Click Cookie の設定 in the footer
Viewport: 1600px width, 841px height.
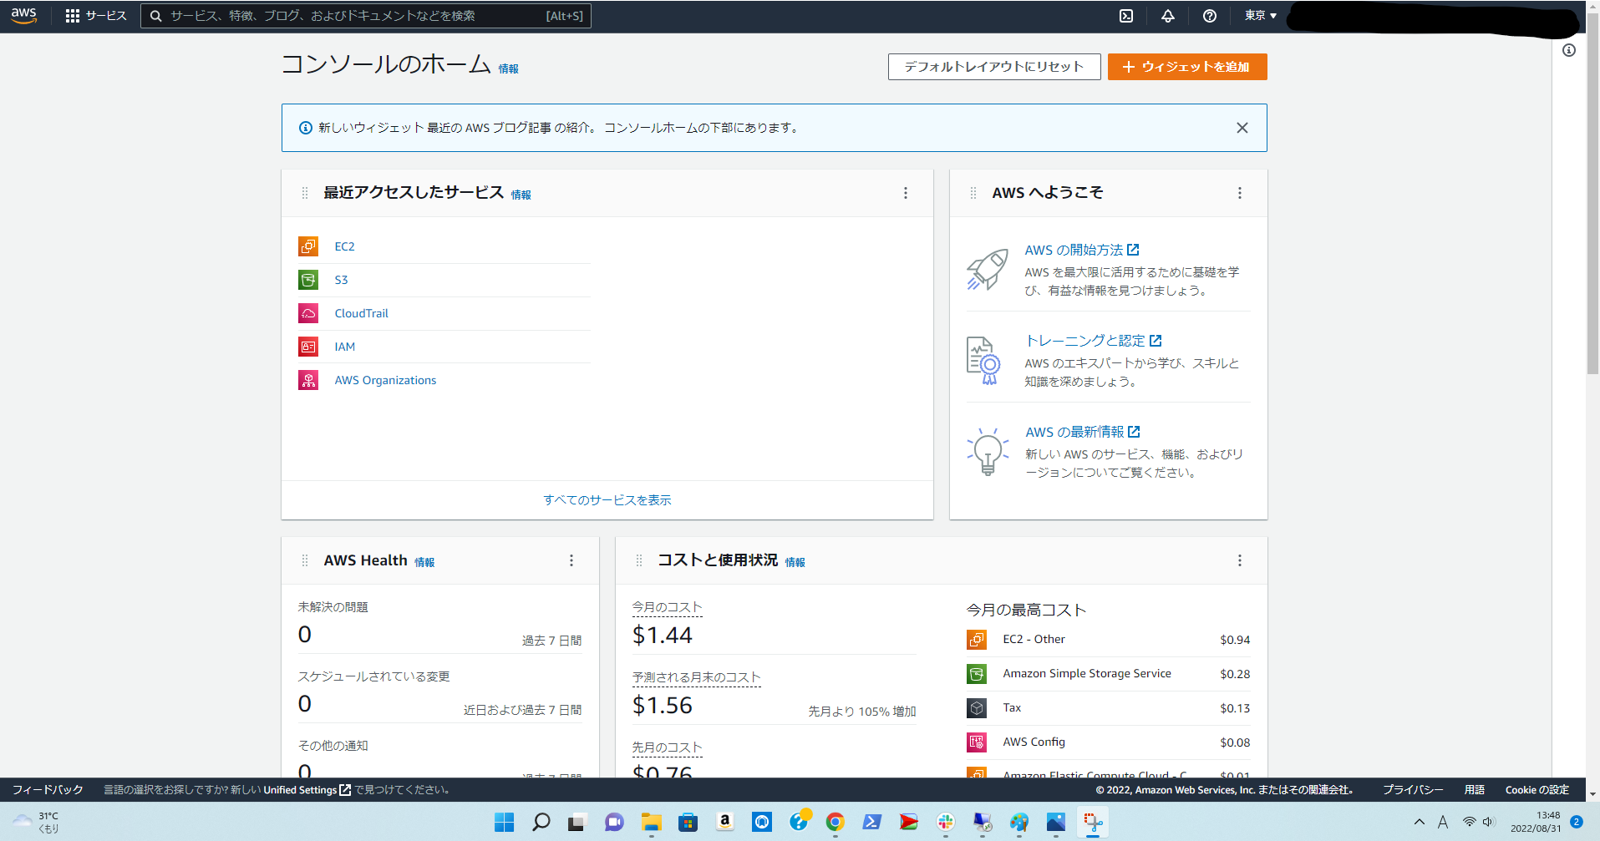point(1537,790)
